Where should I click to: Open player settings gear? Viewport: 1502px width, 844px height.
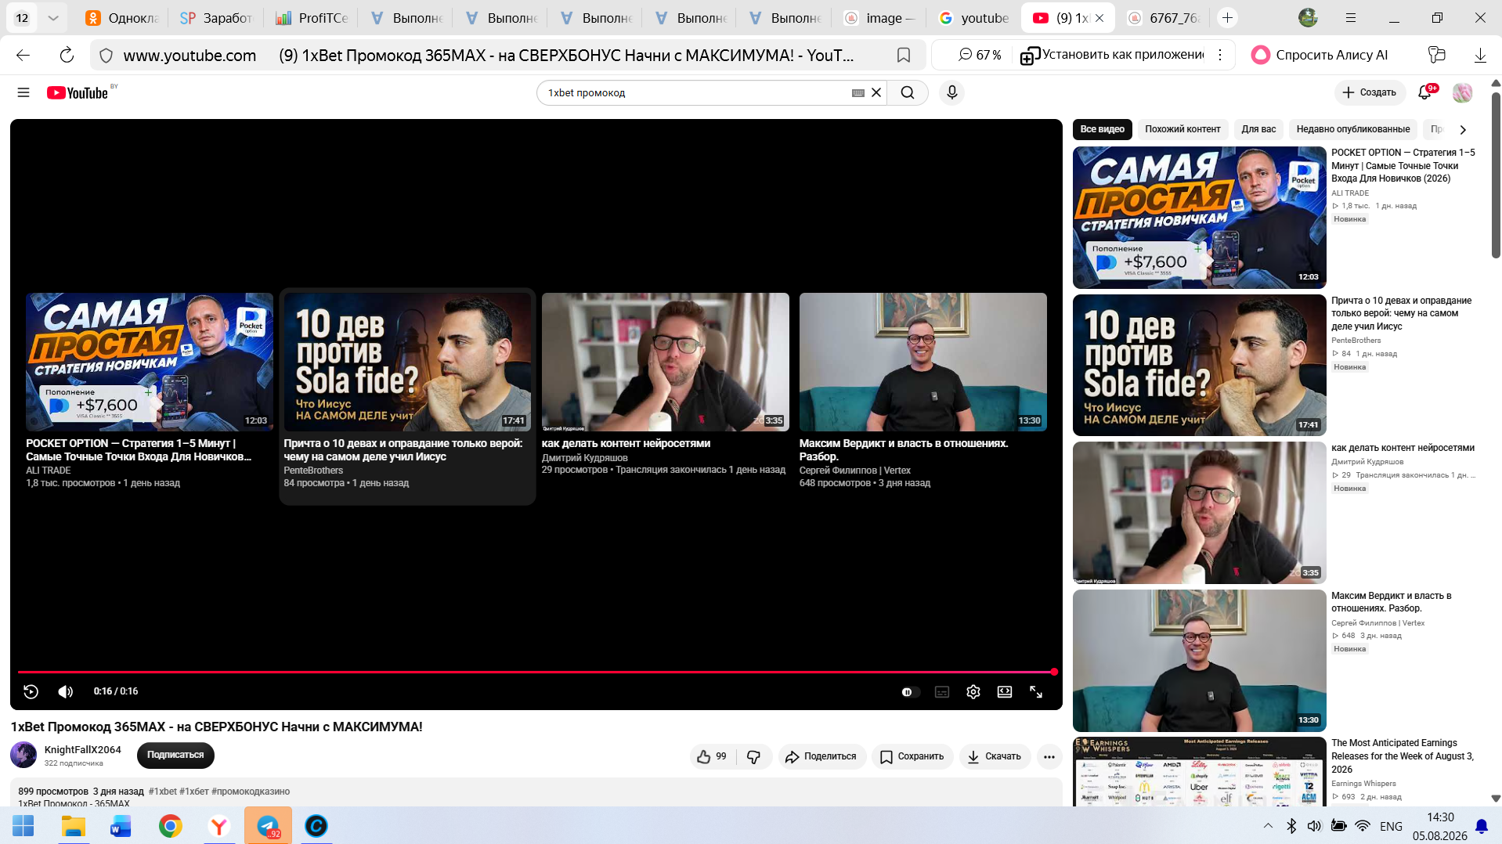[x=973, y=692]
